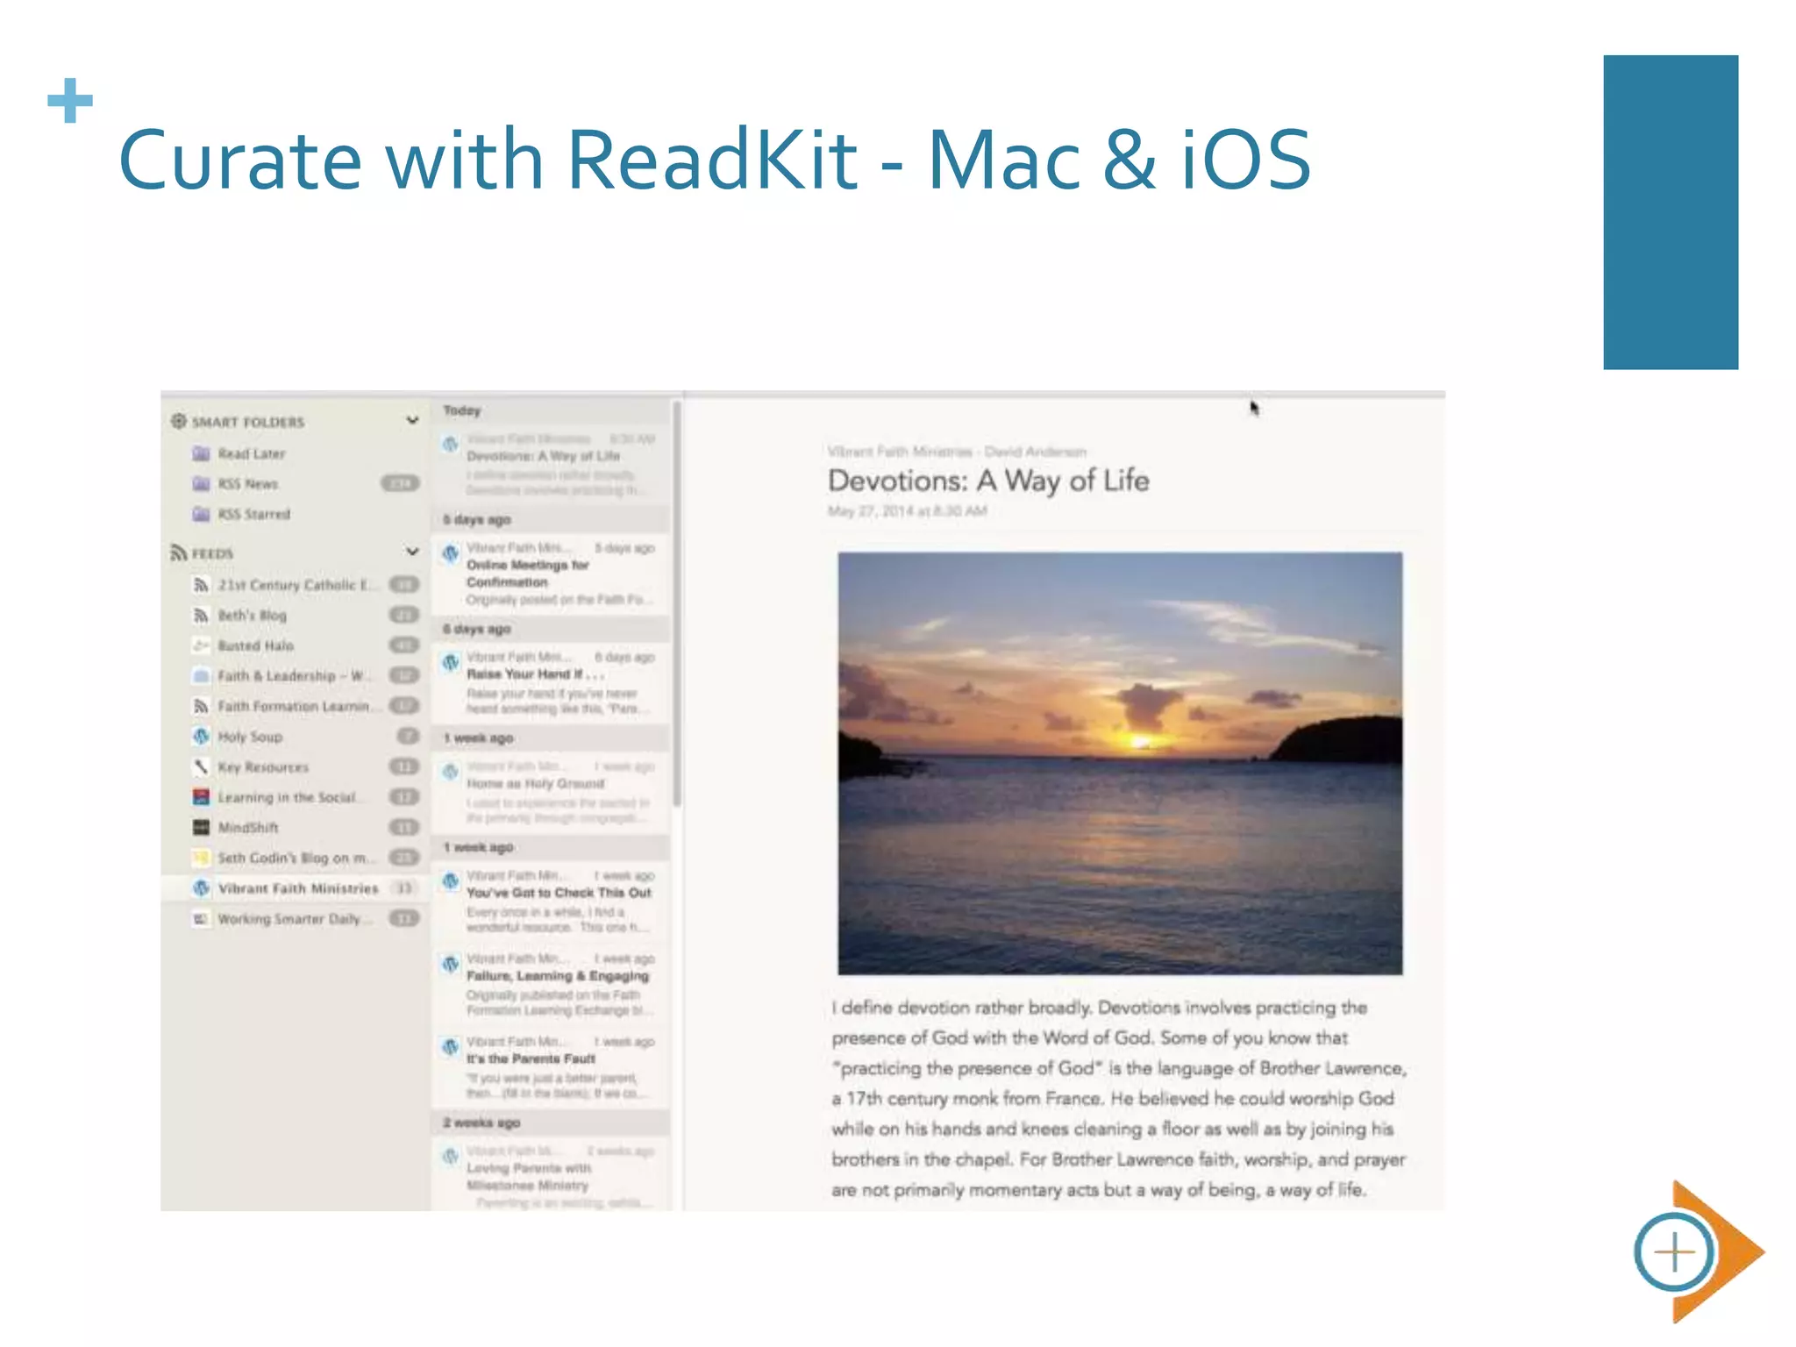Click the article date May 27, 2014

(x=908, y=511)
